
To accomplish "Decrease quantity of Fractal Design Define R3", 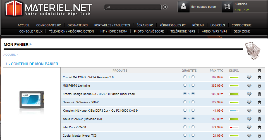I will click(185, 94).
